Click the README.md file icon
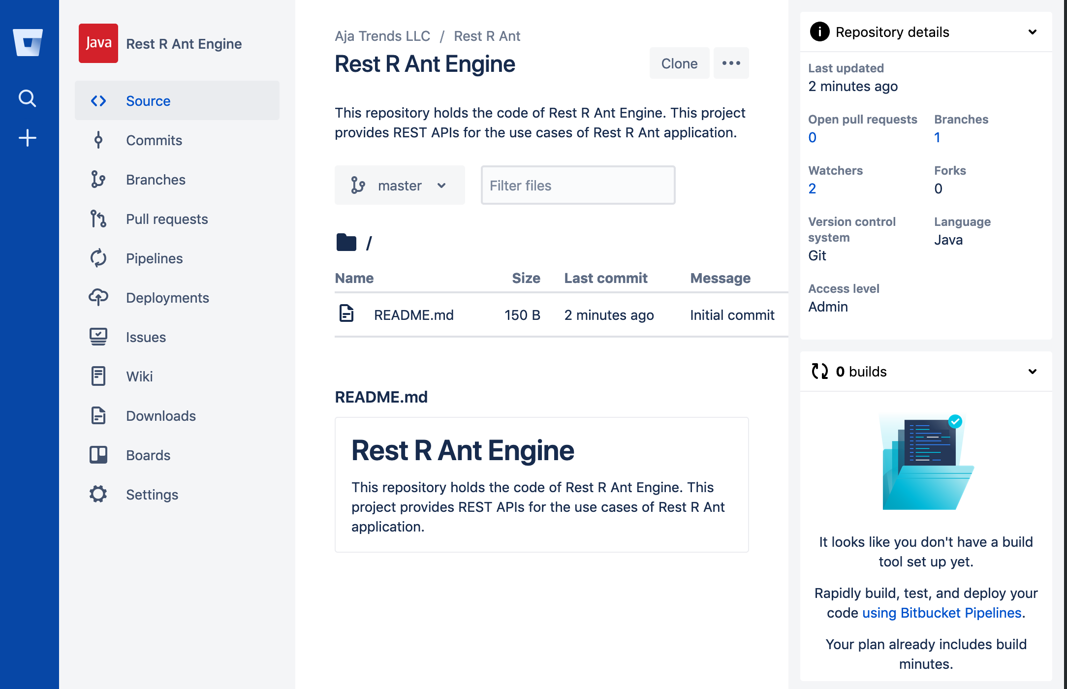This screenshot has width=1067, height=689. pyautogui.click(x=346, y=313)
